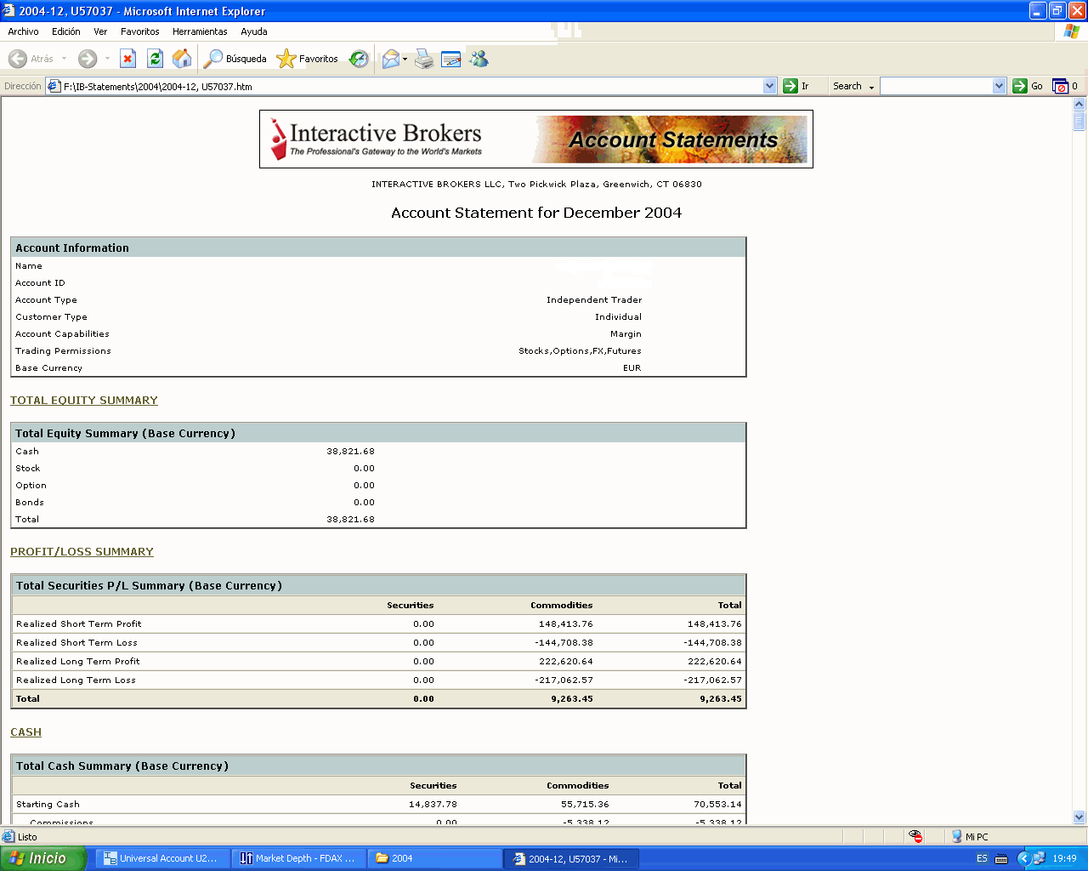Click the Internet Explorer title bar icon
Screen dimensions: 1088x871
click(8, 11)
